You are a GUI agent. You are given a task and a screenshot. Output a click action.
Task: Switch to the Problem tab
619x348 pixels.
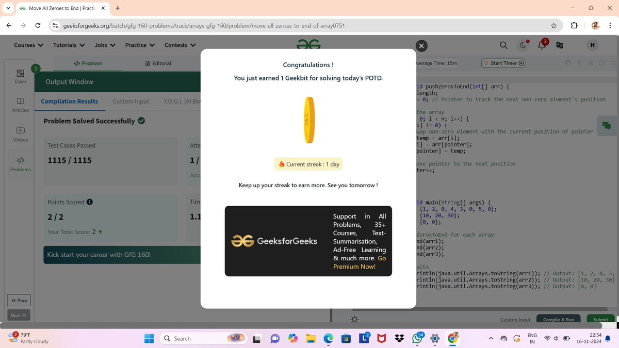tap(88, 63)
